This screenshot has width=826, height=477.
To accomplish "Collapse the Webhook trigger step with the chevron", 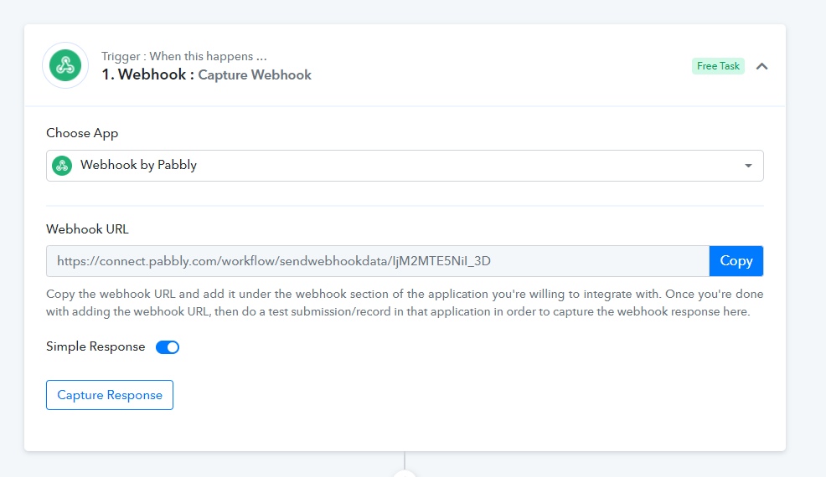I will tap(761, 66).
